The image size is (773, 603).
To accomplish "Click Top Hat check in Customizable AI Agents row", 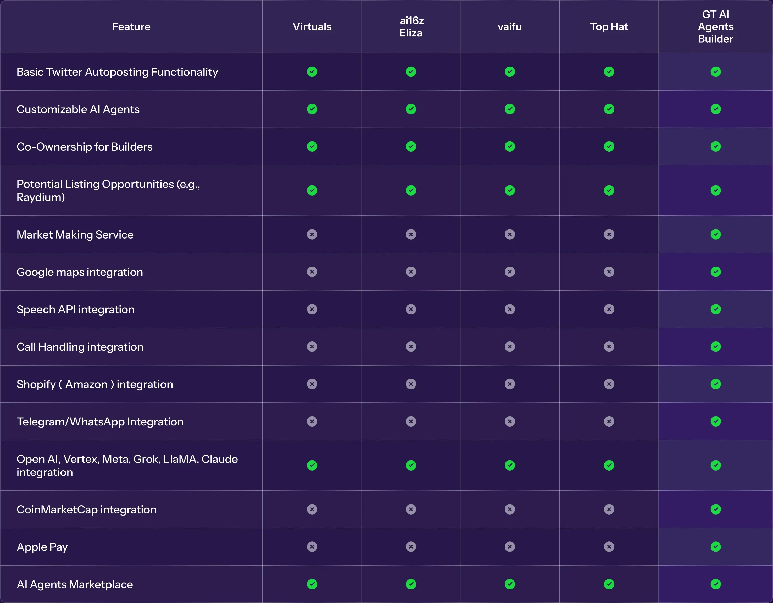I will point(609,109).
